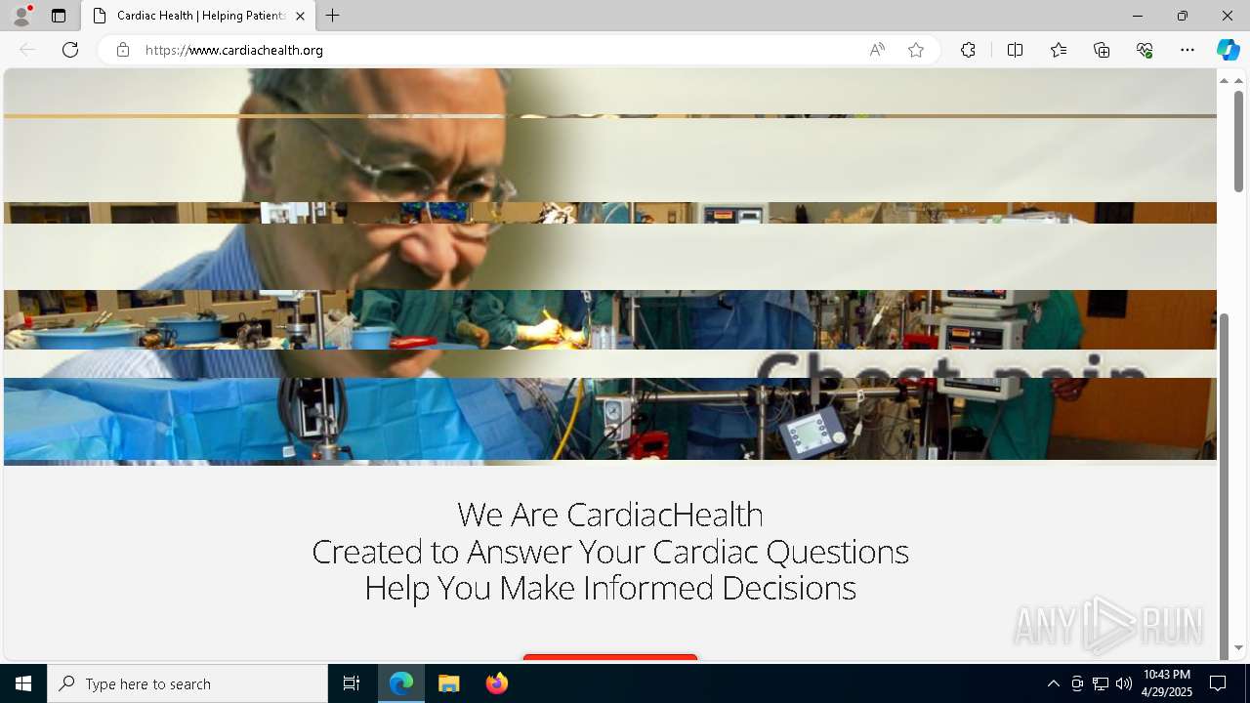Open the taskbar clock and date
The width and height of the screenshot is (1250, 703).
1167,683
